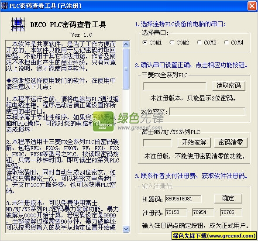The width and height of the screenshot is (258, 241).
Task: Click the scrollbar thumb of the description box
Action: pos(126,69)
